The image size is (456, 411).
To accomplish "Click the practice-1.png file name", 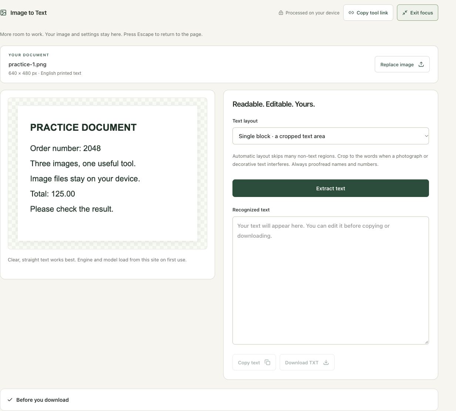I will point(27,64).
